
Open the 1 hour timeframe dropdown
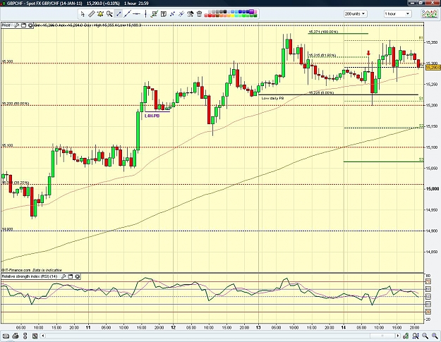(397, 14)
